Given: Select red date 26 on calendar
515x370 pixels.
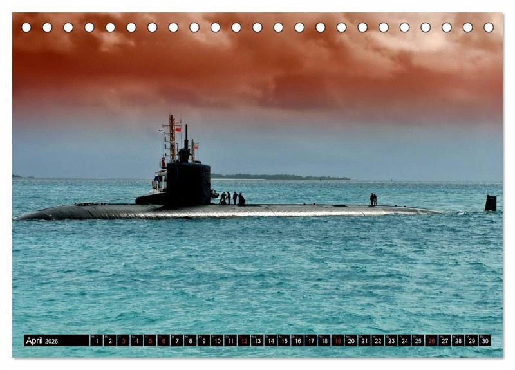Looking at the screenshot, I should (431, 340).
